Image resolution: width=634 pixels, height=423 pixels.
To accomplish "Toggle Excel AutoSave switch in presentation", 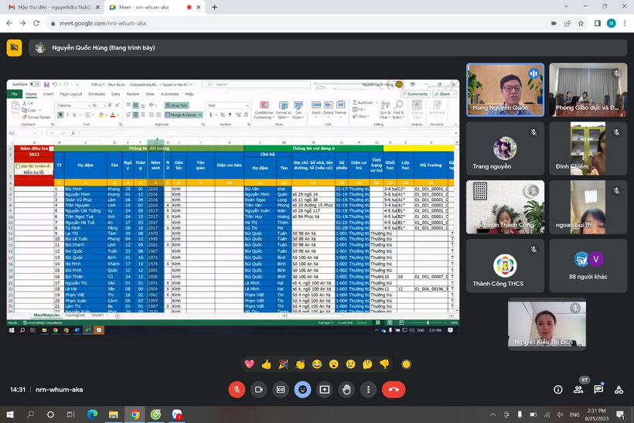I will point(35,84).
